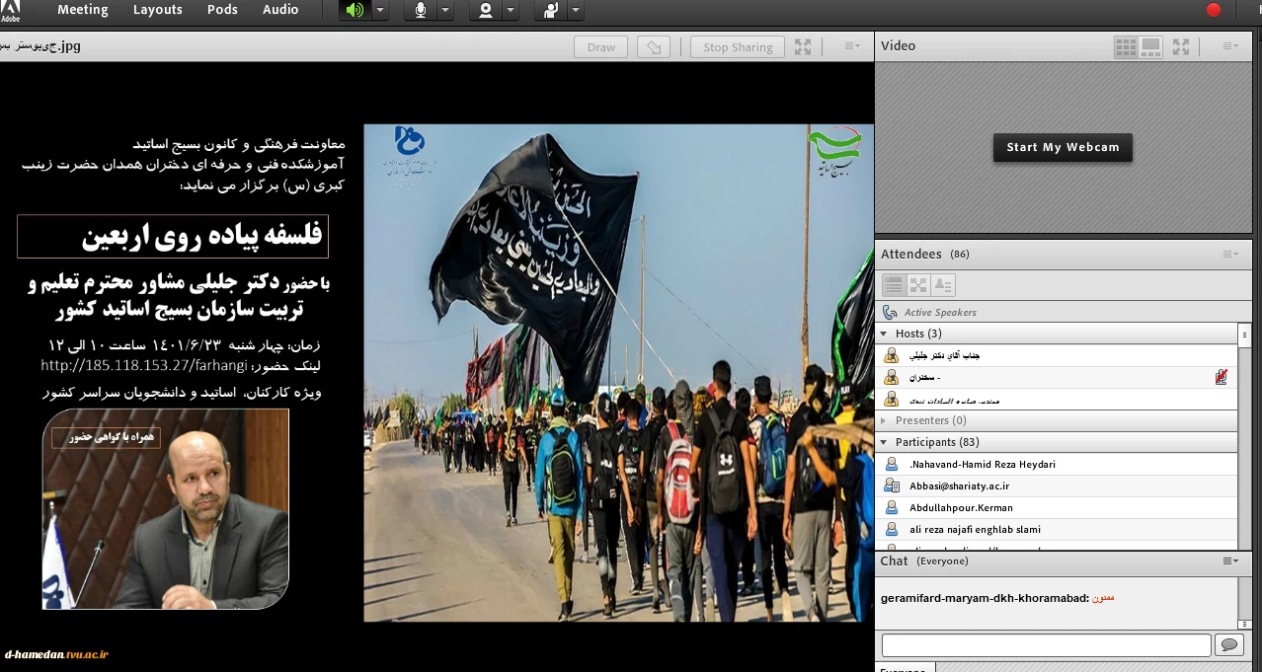1262x672 pixels.
Task: Click mobile user icon beside Abbasi@shariaty.ac.ir
Action: [892, 485]
